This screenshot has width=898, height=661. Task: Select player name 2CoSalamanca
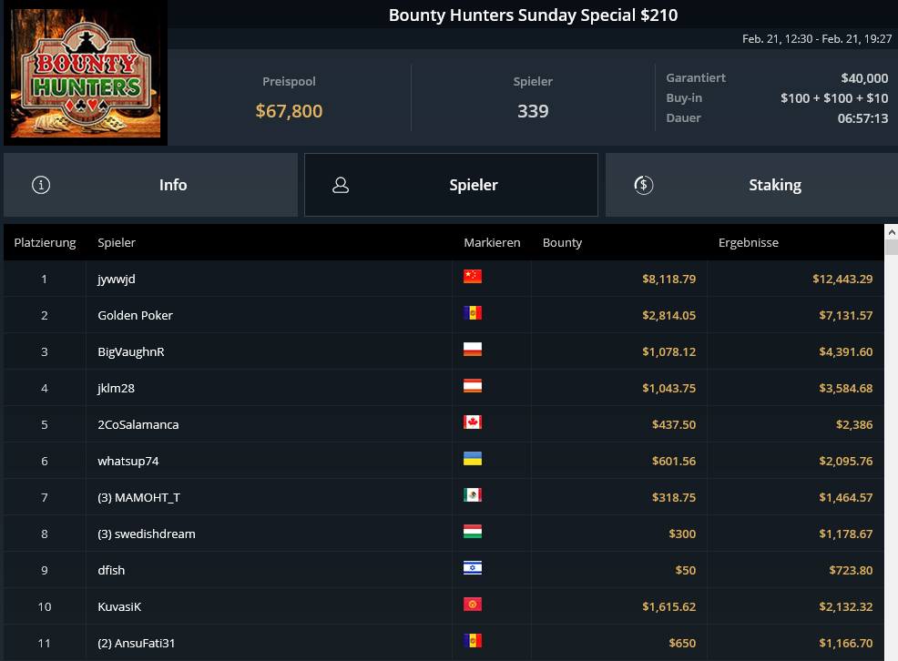138,424
